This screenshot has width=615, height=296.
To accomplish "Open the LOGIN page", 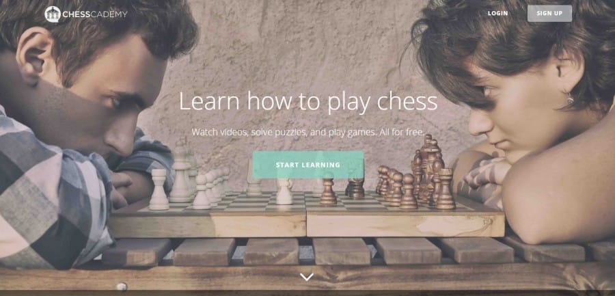I will [497, 14].
